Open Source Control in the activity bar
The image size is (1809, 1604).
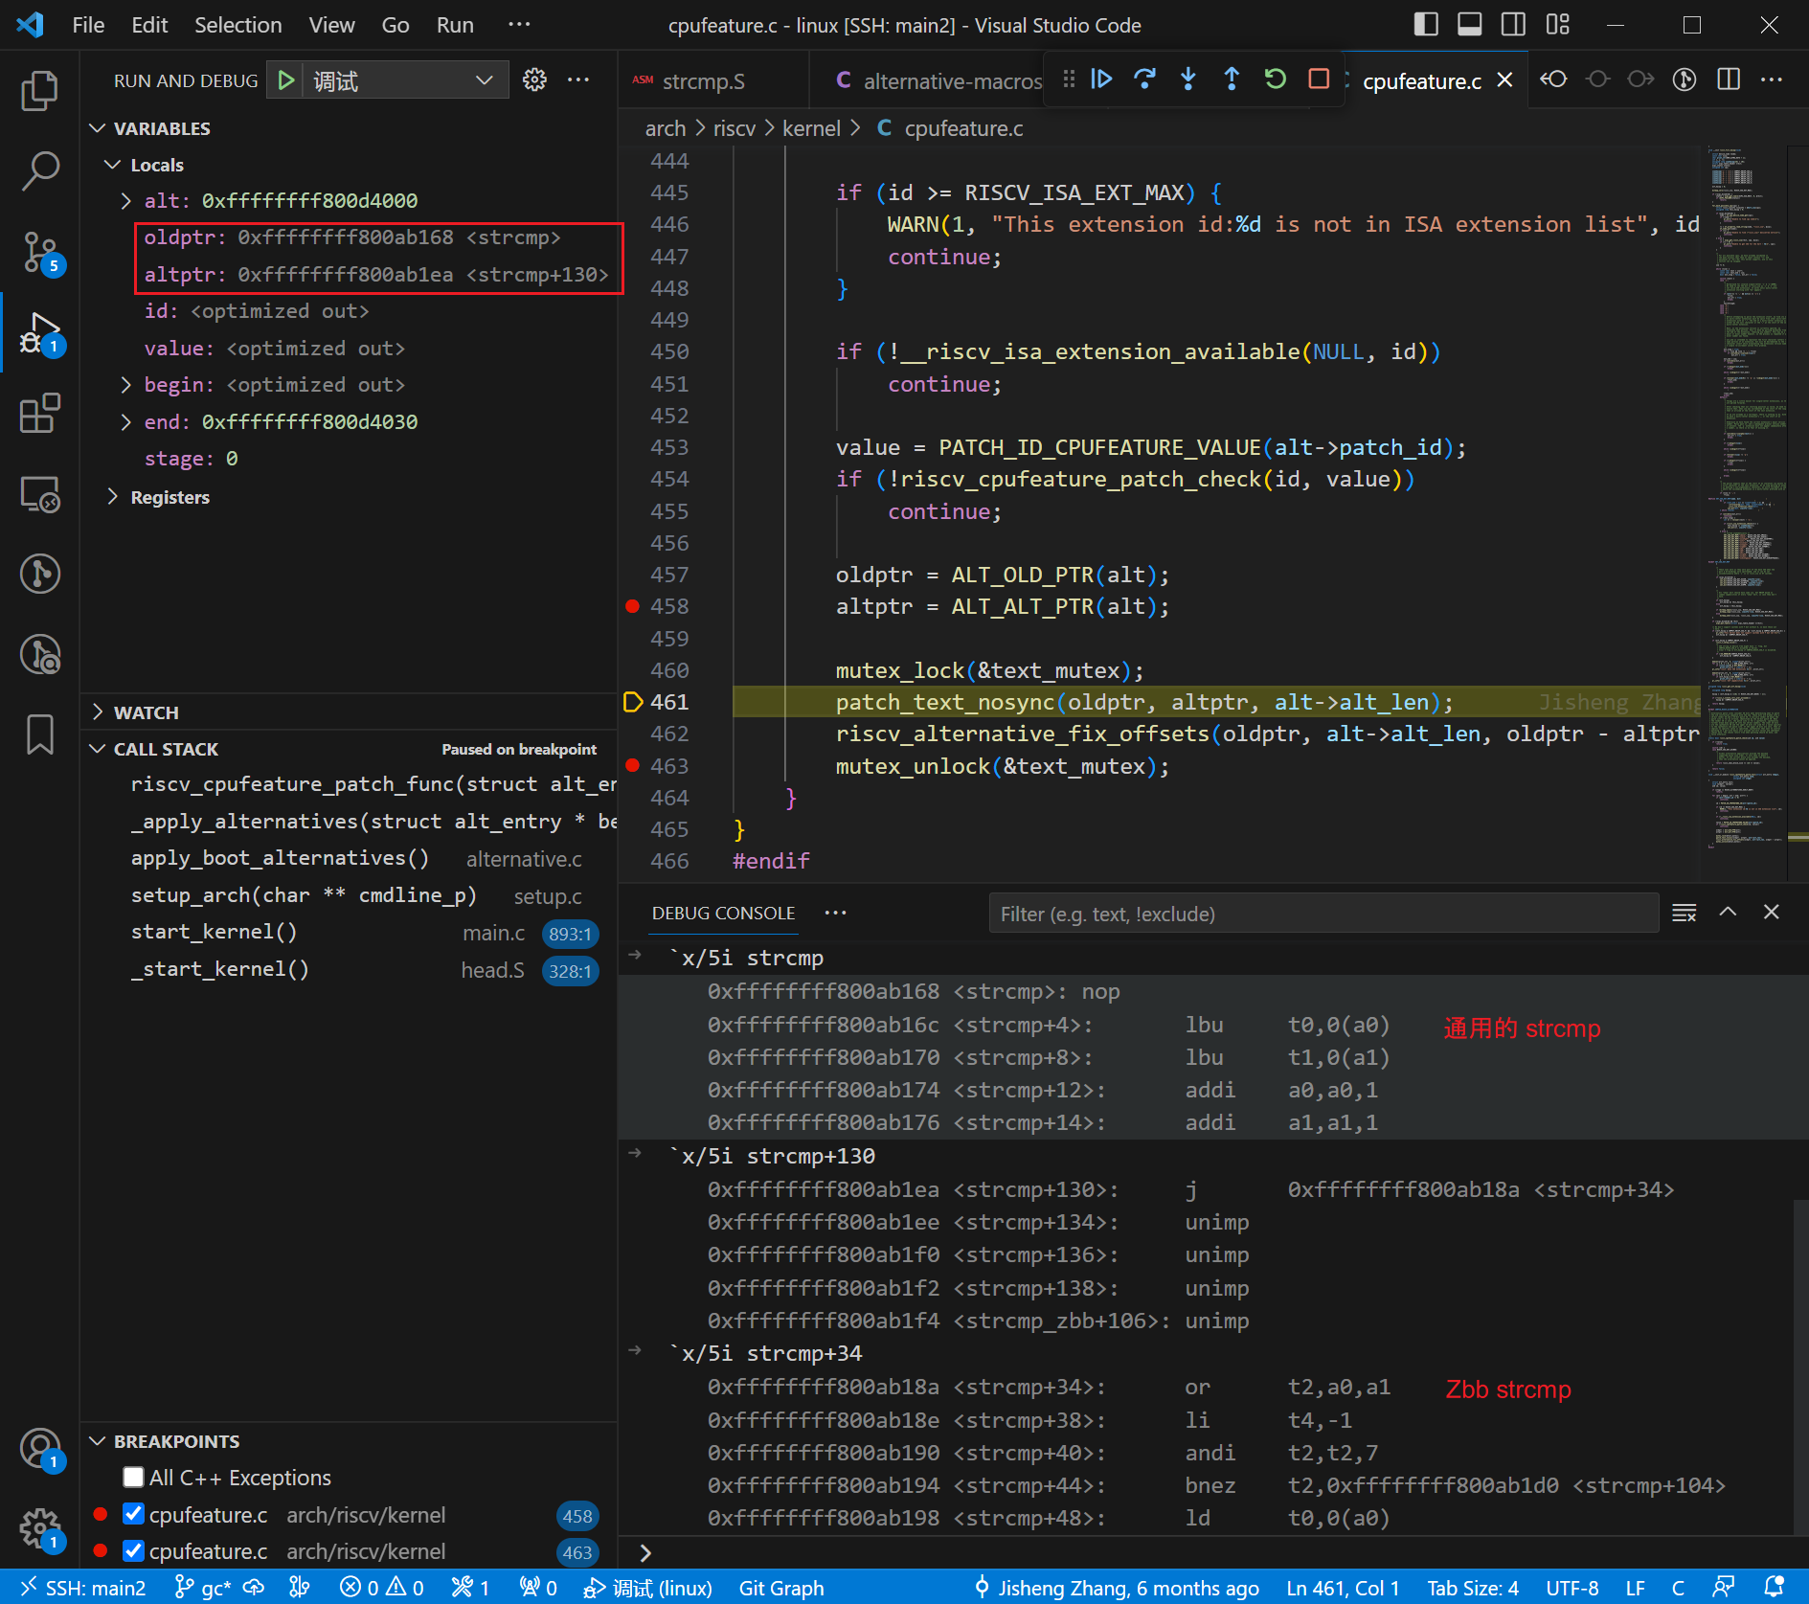(39, 253)
